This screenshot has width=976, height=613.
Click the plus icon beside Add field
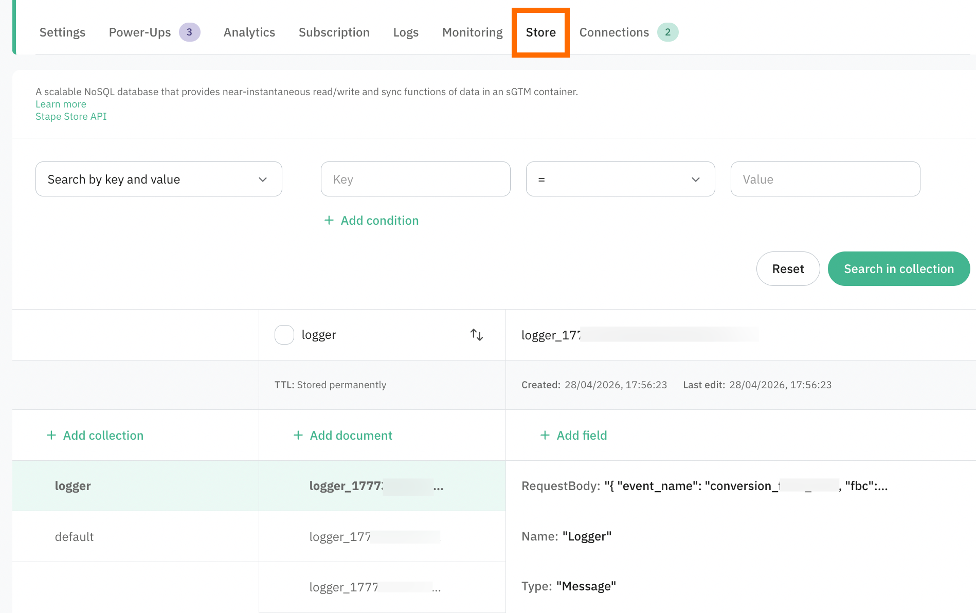coord(545,435)
